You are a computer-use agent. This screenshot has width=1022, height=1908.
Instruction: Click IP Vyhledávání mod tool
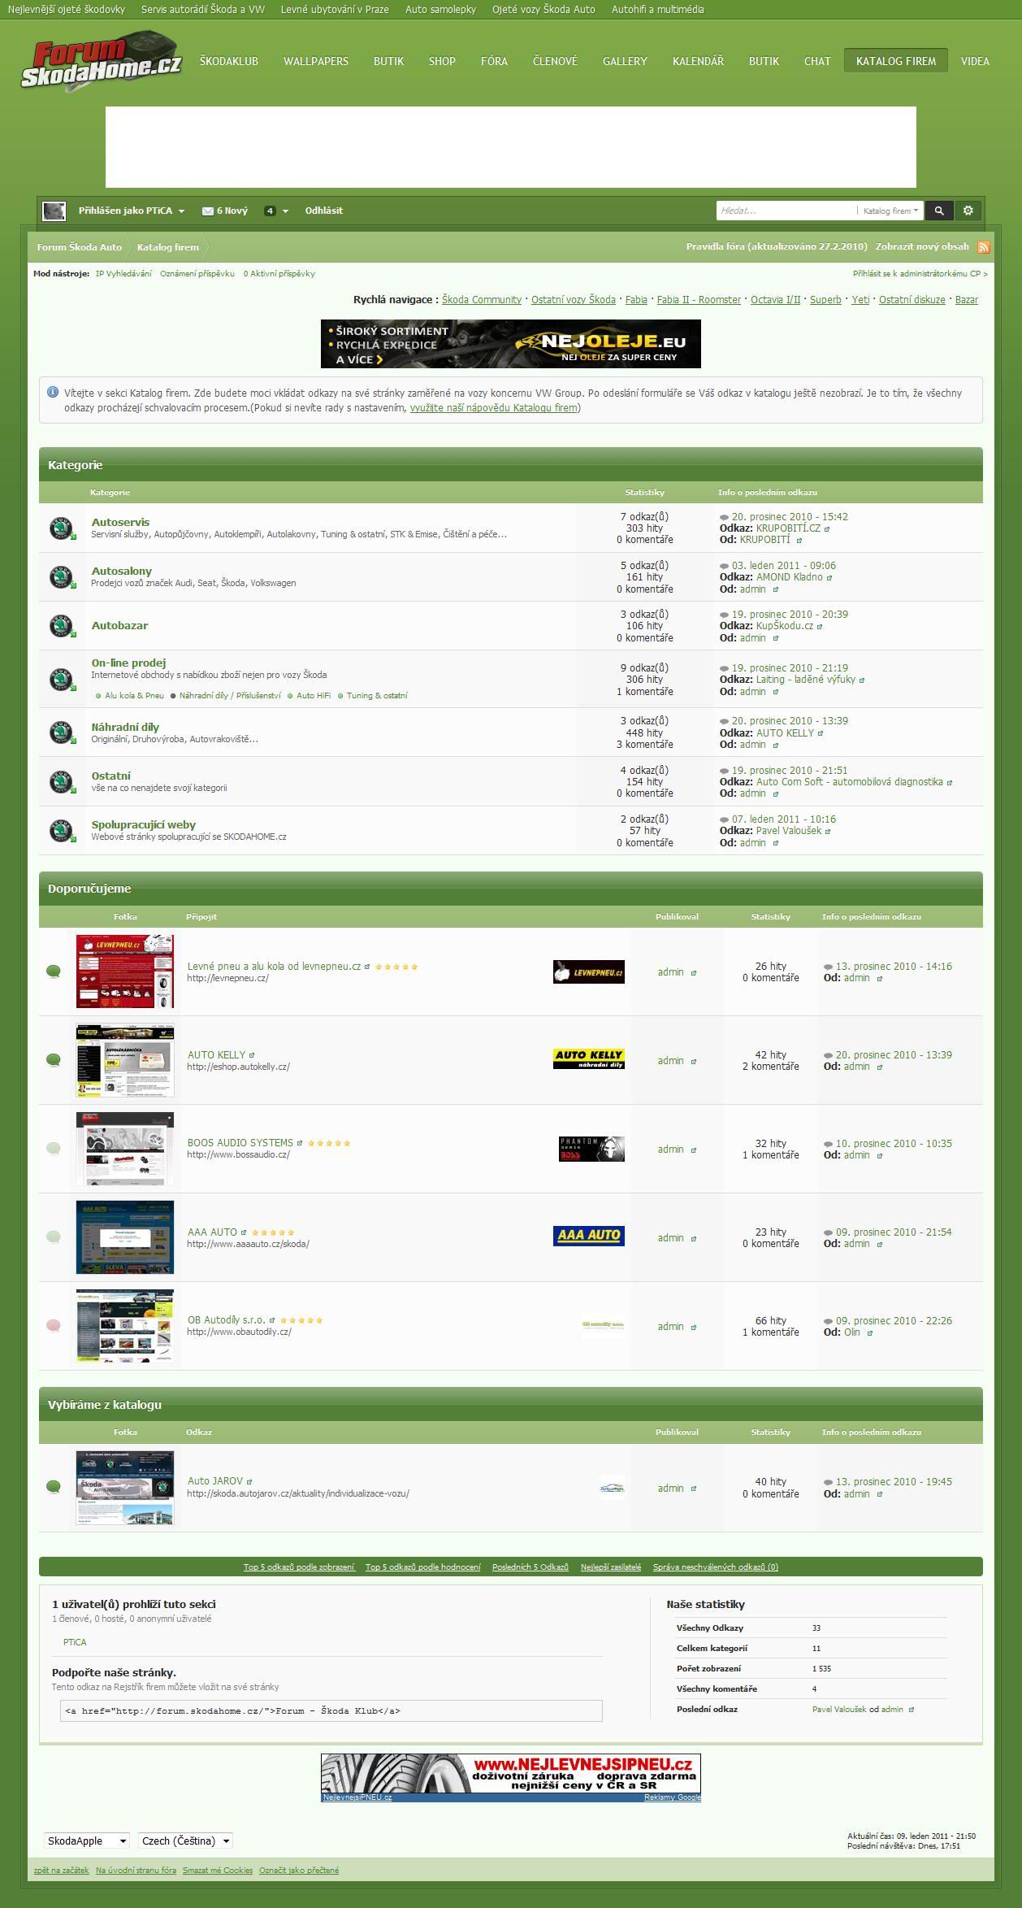pos(123,274)
